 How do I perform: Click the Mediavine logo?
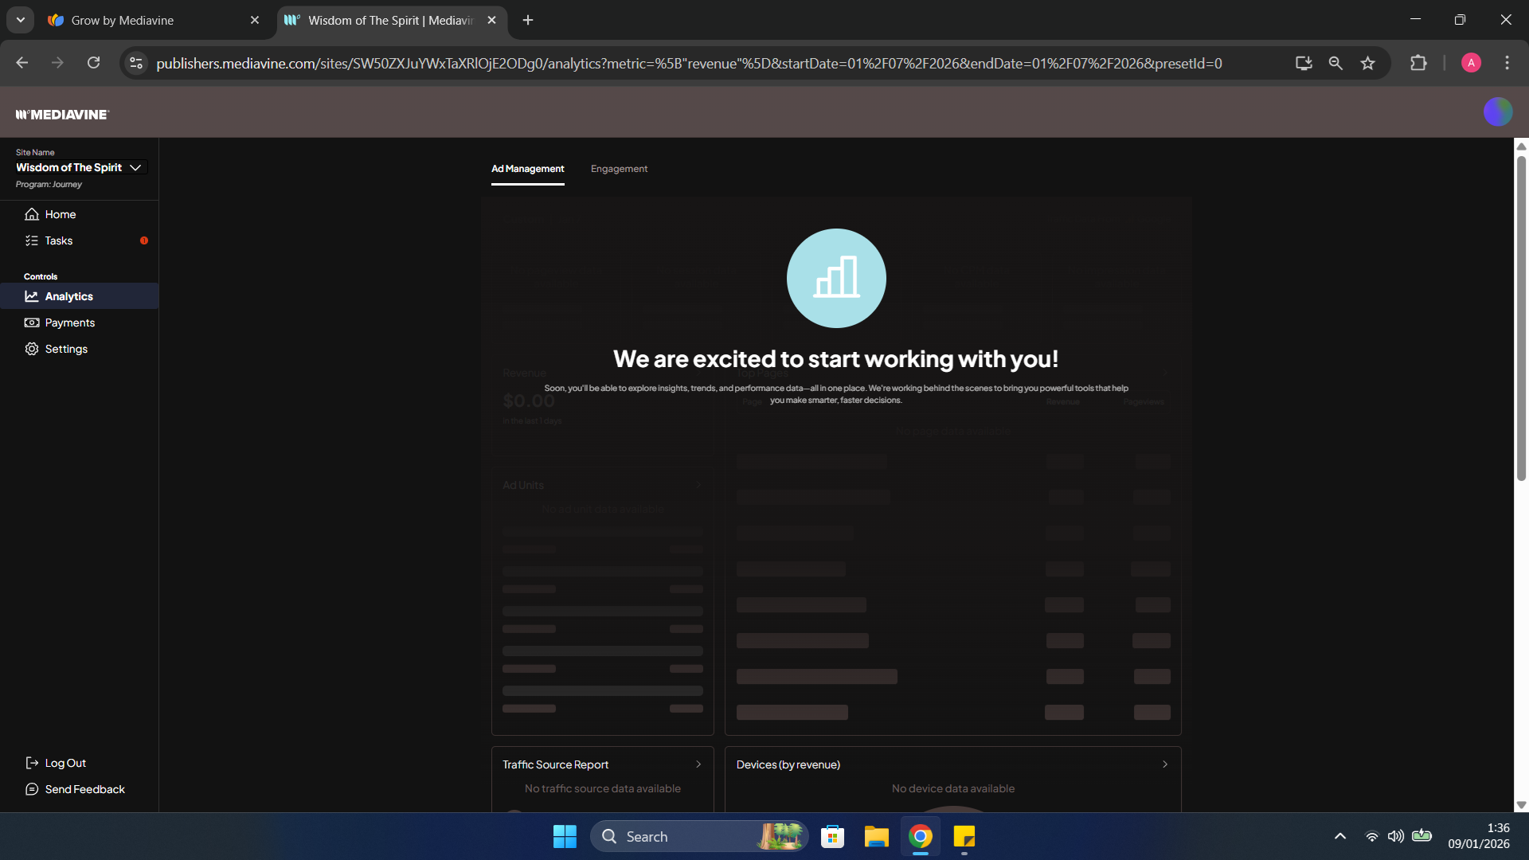62,115
